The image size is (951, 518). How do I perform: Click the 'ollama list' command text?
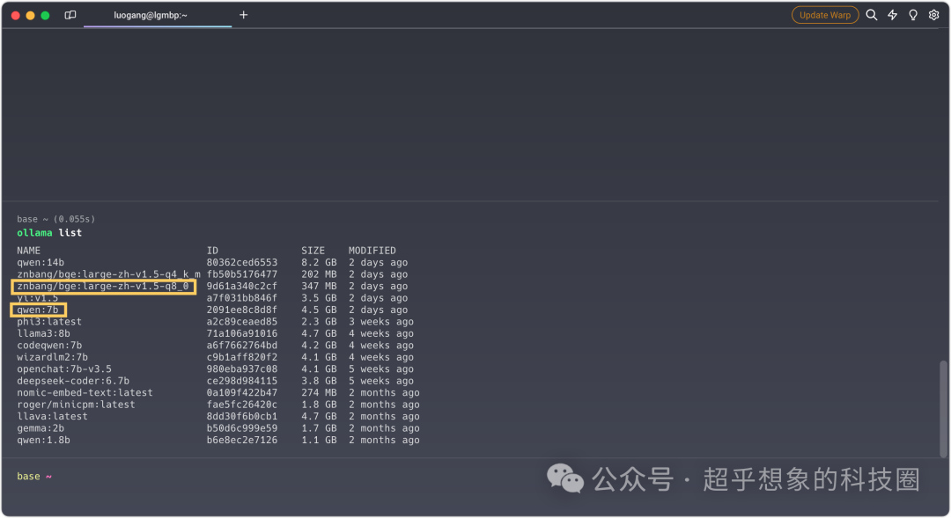pyautogui.click(x=49, y=233)
